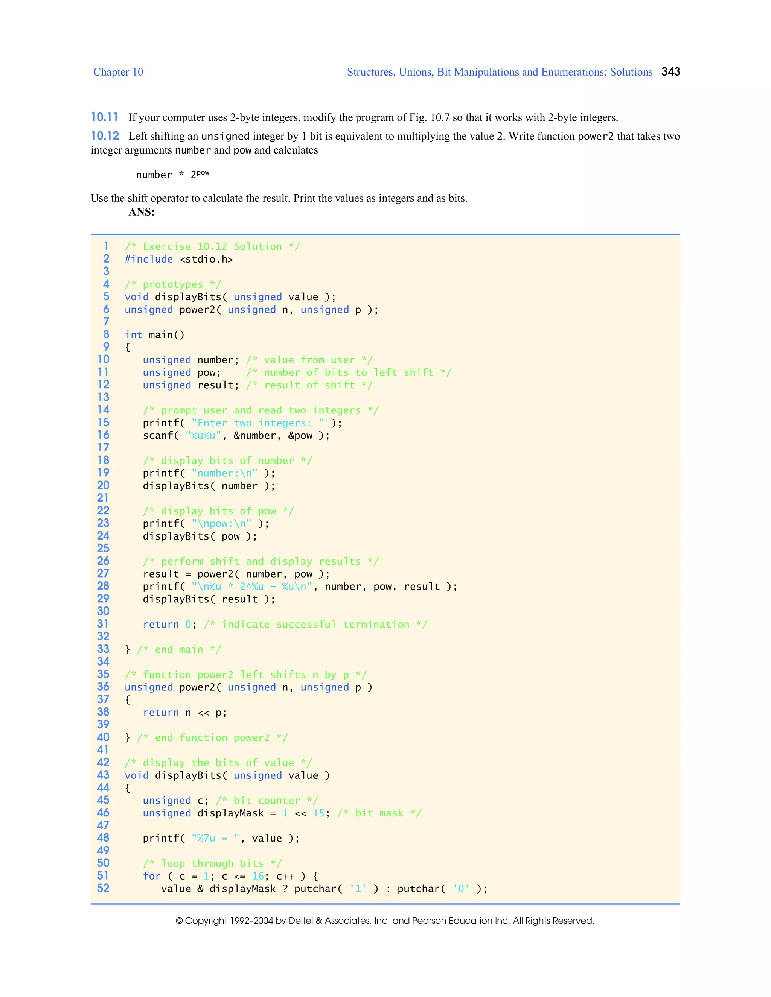This screenshot has width=771, height=997.
Task: Click line number 52
Action: (103, 888)
